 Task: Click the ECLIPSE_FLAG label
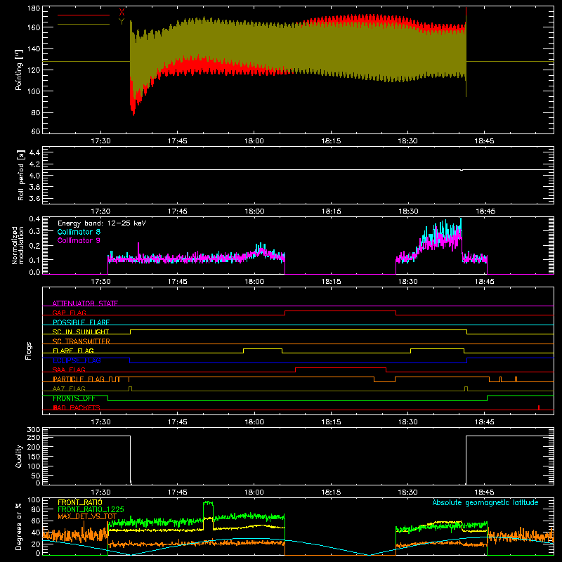pos(77,360)
